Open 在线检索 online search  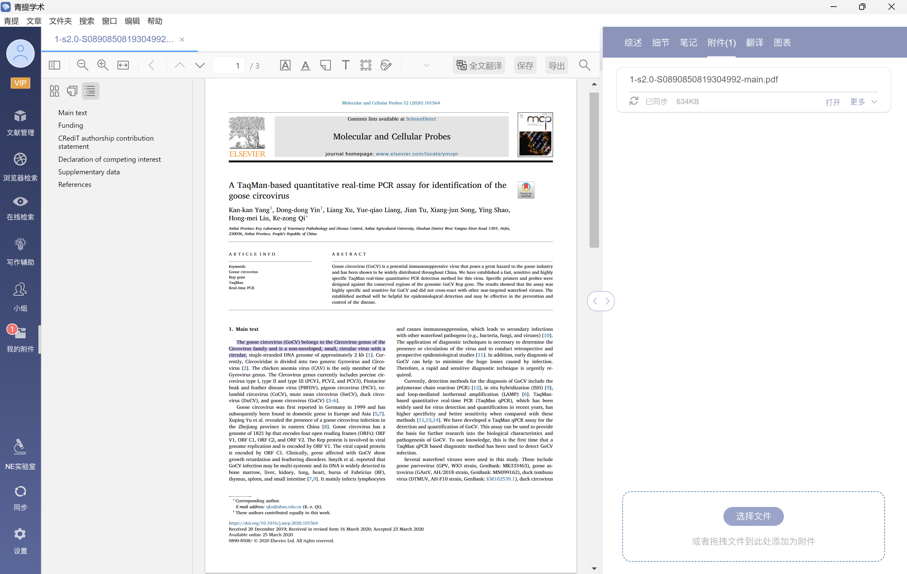click(x=20, y=208)
